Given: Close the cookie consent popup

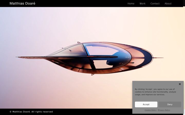Looking at the screenshot, I should pos(180,84).
